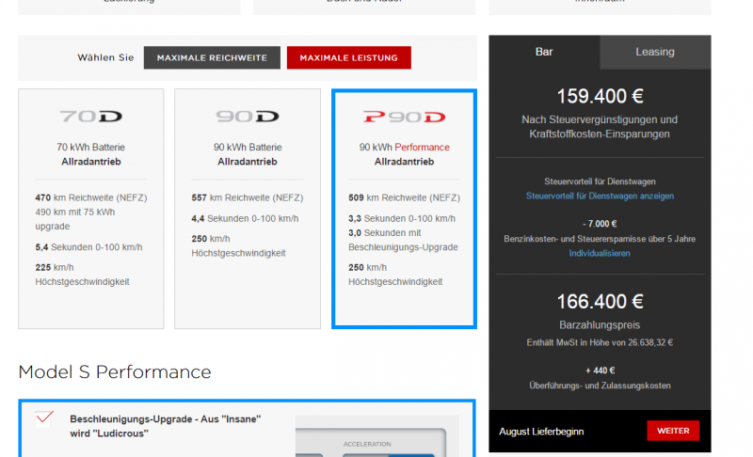Click the "+ 440 €" fee amount

click(x=600, y=370)
